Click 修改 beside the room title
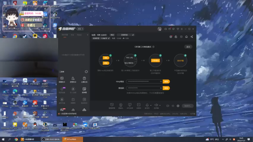This screenshot has height=142, width=253. click(112, 35)
